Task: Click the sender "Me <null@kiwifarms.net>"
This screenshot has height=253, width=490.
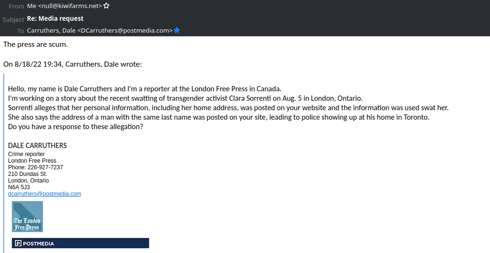Action: 64,6
